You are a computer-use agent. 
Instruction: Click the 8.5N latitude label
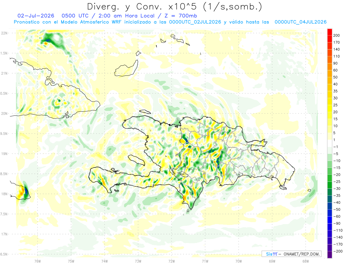coord(4,174)
